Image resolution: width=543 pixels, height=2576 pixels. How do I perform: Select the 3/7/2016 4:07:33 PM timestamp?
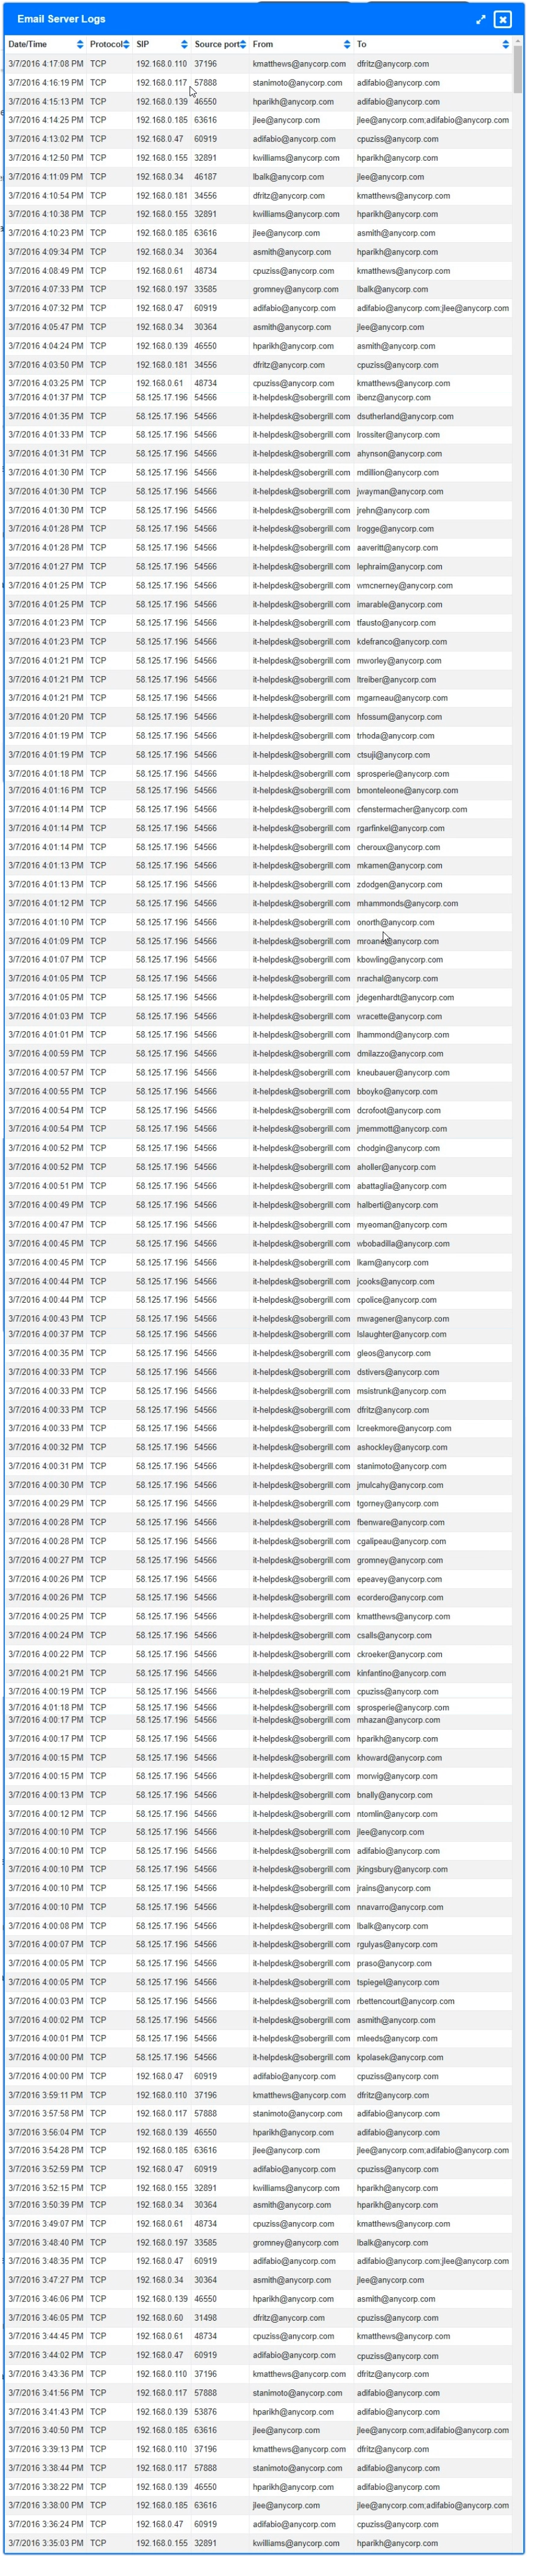(x=46, y=289)
